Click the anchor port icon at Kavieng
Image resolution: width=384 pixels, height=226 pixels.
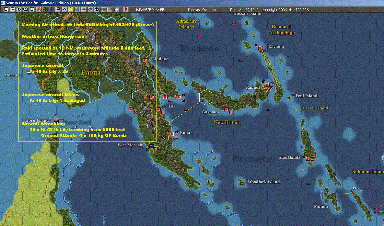[256, 46]
